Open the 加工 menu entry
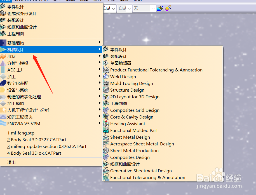Image resolution: width=256 pixels, height=195 pixels. [51, 76]
